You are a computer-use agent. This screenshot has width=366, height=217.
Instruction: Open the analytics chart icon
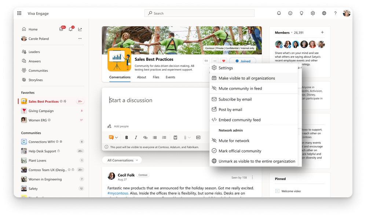coord(80,29)
